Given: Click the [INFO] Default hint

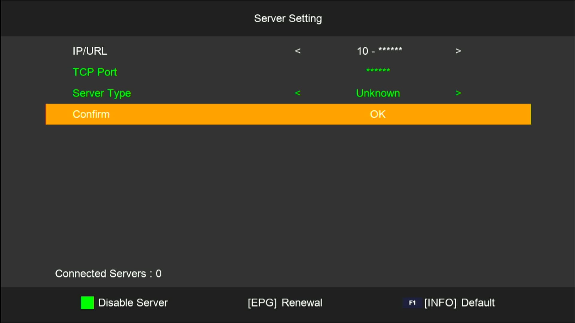Looking at the screenshot, I should (459, 303).
